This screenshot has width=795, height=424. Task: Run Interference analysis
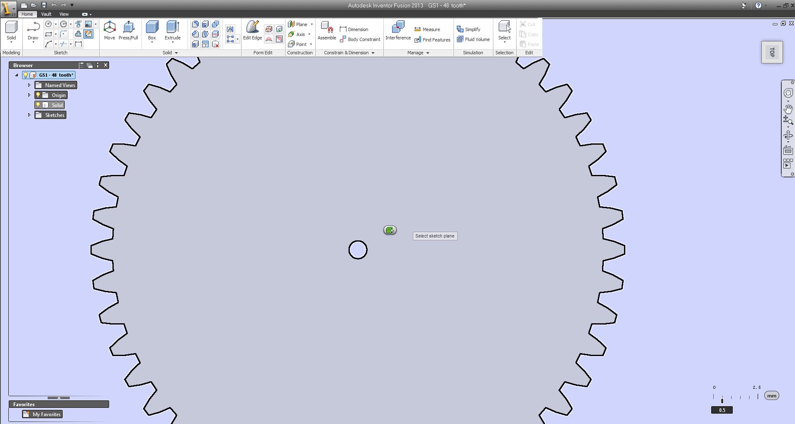click(x=398, y=31)
